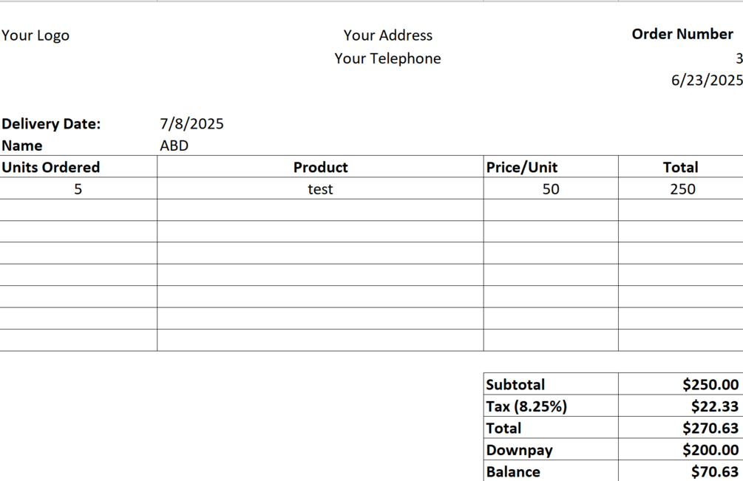Select the Downpay amount $200.00
Viewport: 743px width, 481px height.
click(x=710, y=450)
